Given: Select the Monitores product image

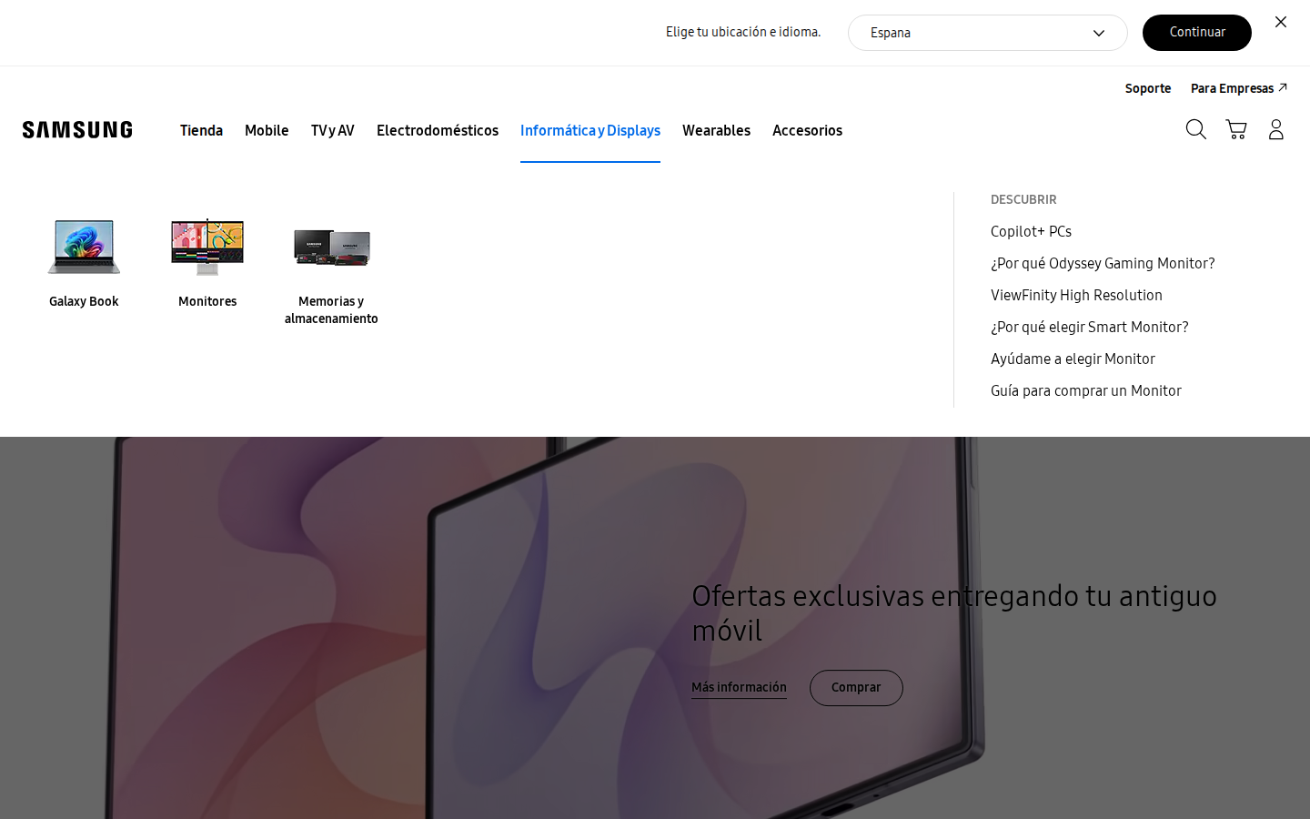Looking at the screenshot, I should coord(207,247).
